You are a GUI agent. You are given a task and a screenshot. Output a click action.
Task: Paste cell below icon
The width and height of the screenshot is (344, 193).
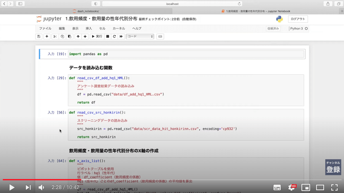tap(70, 36)
